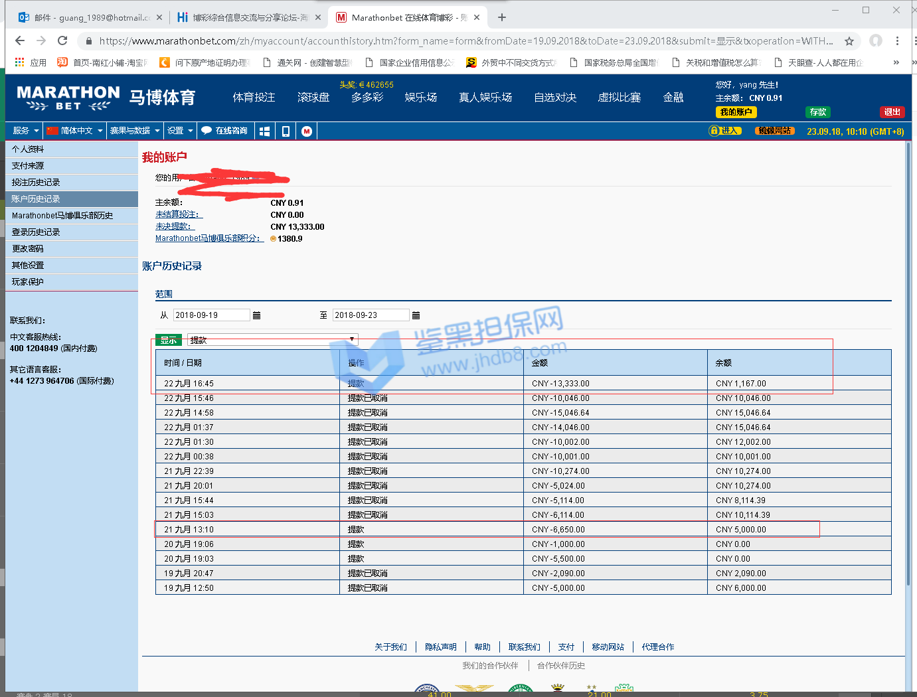The width and height of the screenshot is (917, 697).
Task: Open the 简体中文 language selector
Action: [x=74, y=131]
